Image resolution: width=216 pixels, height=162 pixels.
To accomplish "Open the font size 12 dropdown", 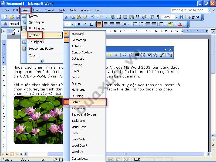I will click(x=72, y=24).
